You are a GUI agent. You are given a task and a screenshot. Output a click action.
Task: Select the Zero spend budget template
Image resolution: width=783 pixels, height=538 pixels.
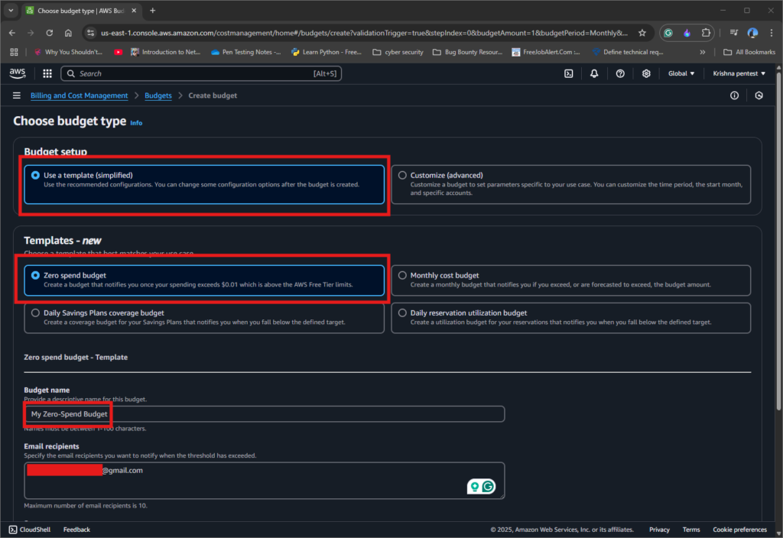[x=204, y=280]
